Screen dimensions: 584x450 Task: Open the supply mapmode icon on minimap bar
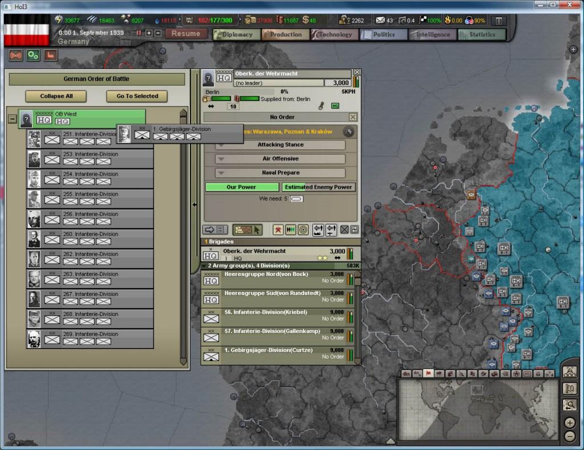pyautogui.click(x=494, y=375)
